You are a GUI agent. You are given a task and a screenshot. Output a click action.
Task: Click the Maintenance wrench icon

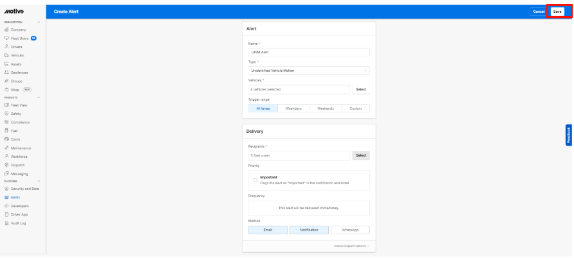click(6, 147)
